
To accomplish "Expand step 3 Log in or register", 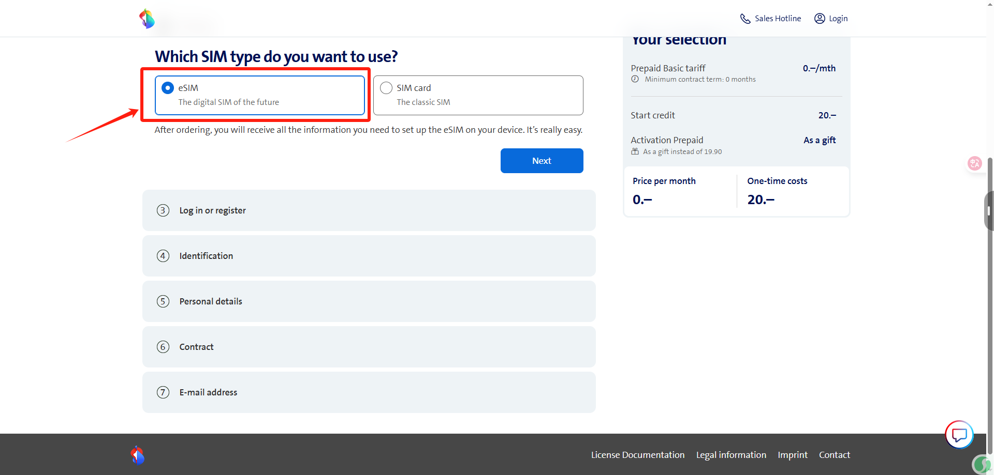I will (369, 210).
